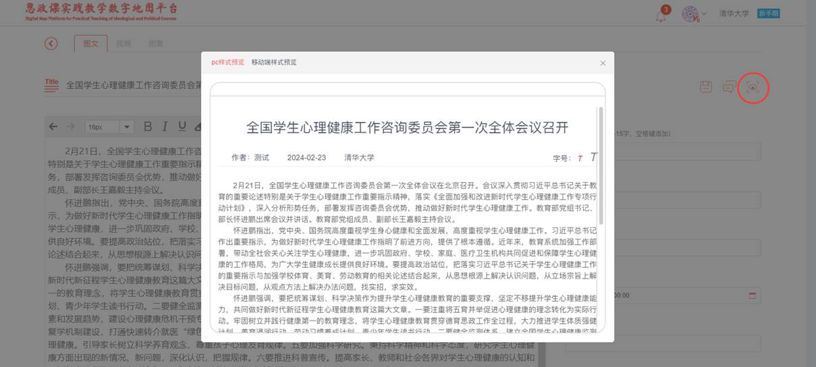Switch to 移动端样式预览 tab
Screen dimensions: 816x367
click(274, 63)
